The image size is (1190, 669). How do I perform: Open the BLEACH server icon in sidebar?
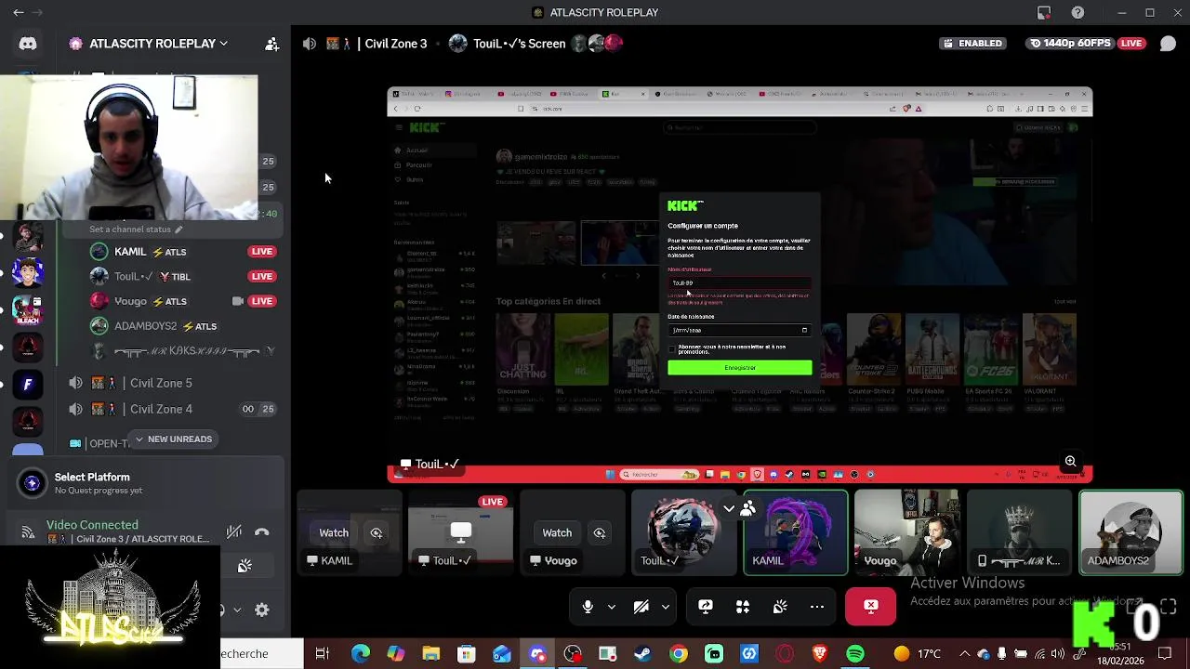click(x=28, y=309)
